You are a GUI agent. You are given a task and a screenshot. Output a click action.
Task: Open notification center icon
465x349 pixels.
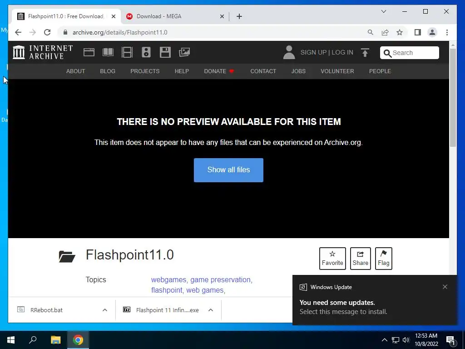(x=451, y=340)
